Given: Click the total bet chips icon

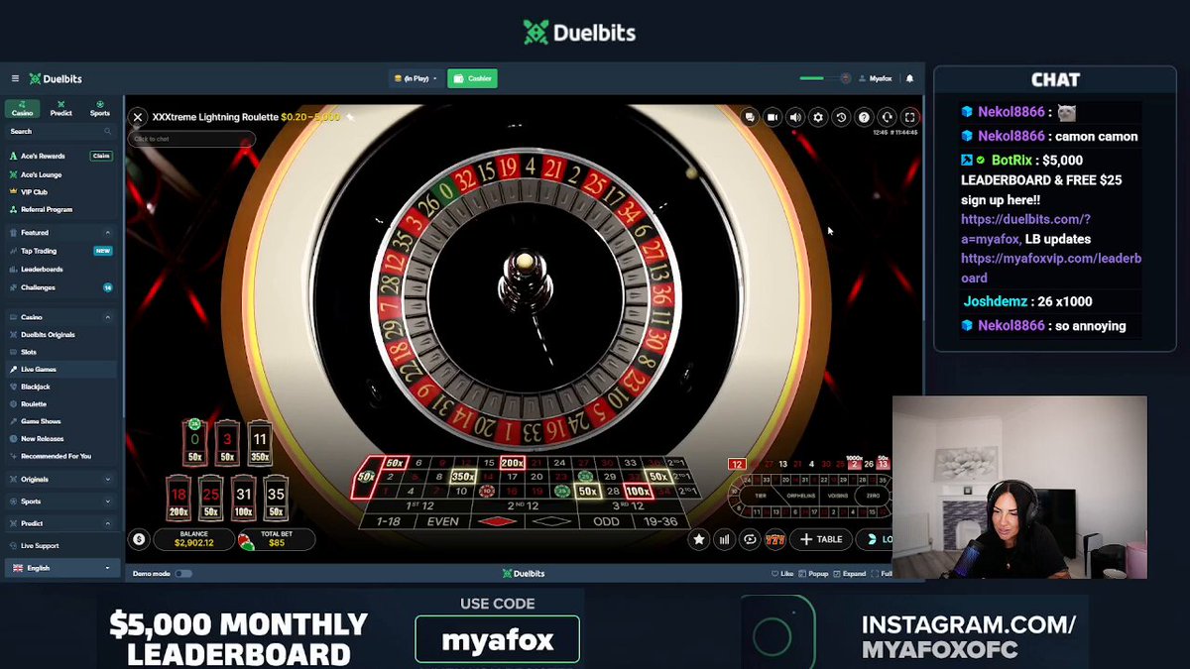Looking at the screenshot, I should (245, 540).
